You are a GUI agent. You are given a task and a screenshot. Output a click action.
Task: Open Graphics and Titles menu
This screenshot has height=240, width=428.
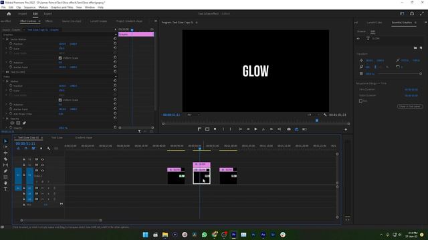point(62,7)
